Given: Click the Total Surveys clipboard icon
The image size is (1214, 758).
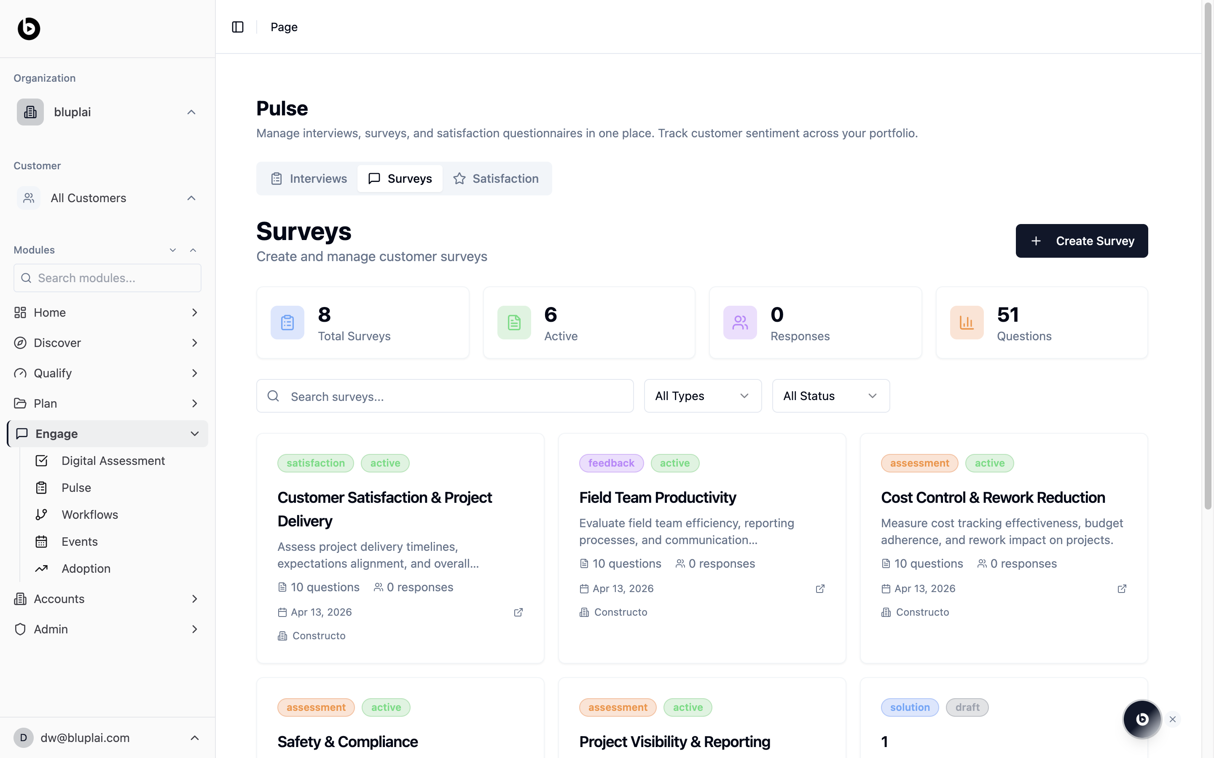Looking at the screenshot, I should [287, 322].
